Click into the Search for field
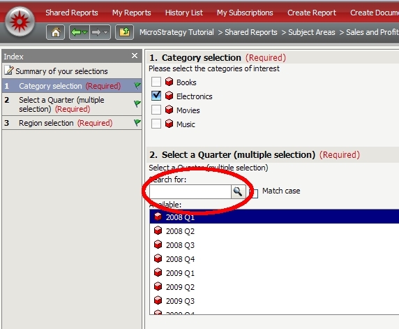399x329 pixels. tap(190, 191)
